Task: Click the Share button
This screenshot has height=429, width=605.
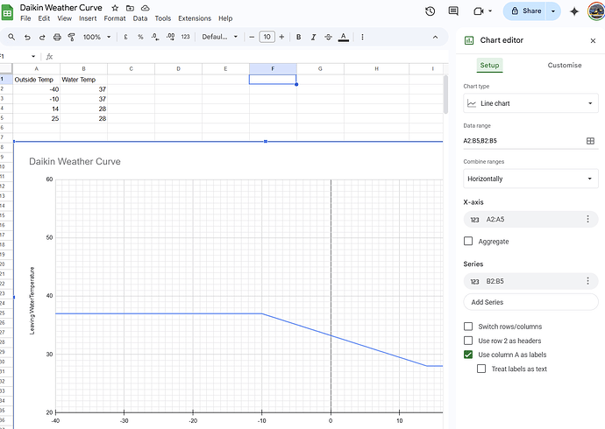Action: tap(526, 11)
